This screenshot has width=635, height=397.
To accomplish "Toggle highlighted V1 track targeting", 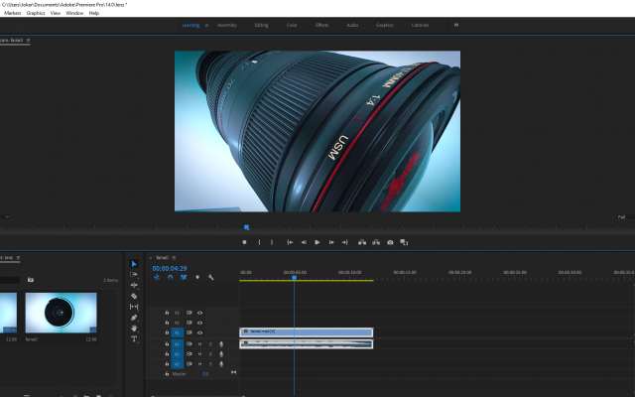I will click(x=177, y=332).
